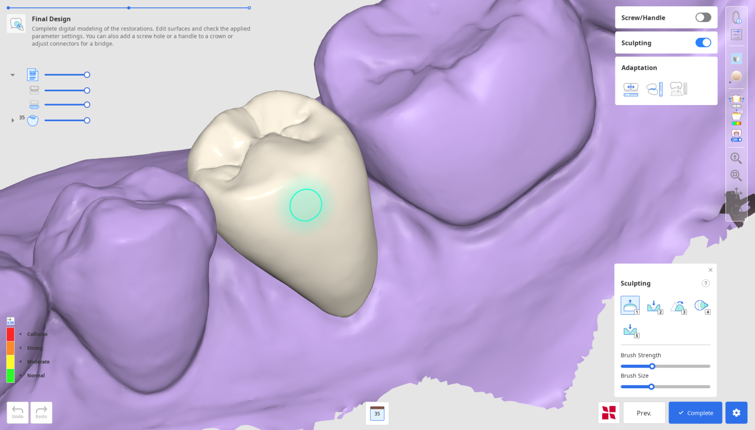Open the sculpting help question mark
755x430 pixels.
pyautogui.click(x=705, y=283)
